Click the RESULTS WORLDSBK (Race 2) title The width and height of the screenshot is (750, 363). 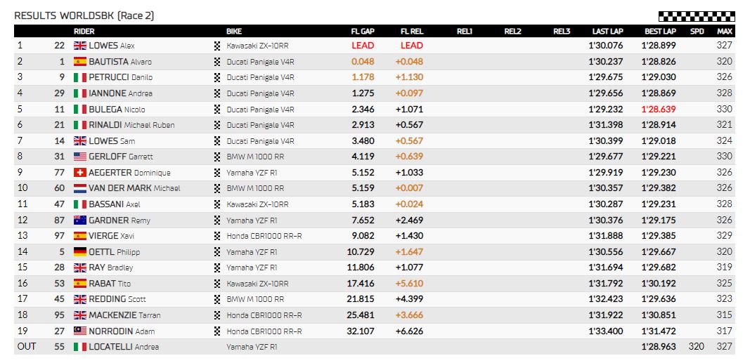(84, 15)
